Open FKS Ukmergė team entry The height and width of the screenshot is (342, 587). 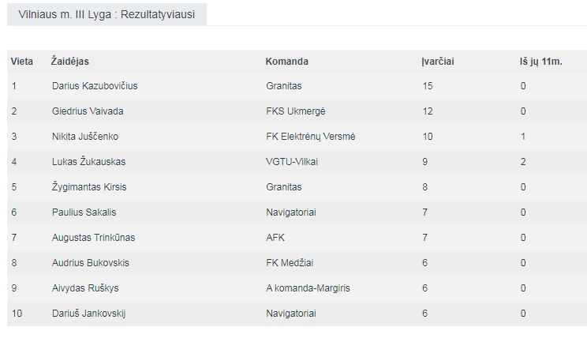pos(296,111)
